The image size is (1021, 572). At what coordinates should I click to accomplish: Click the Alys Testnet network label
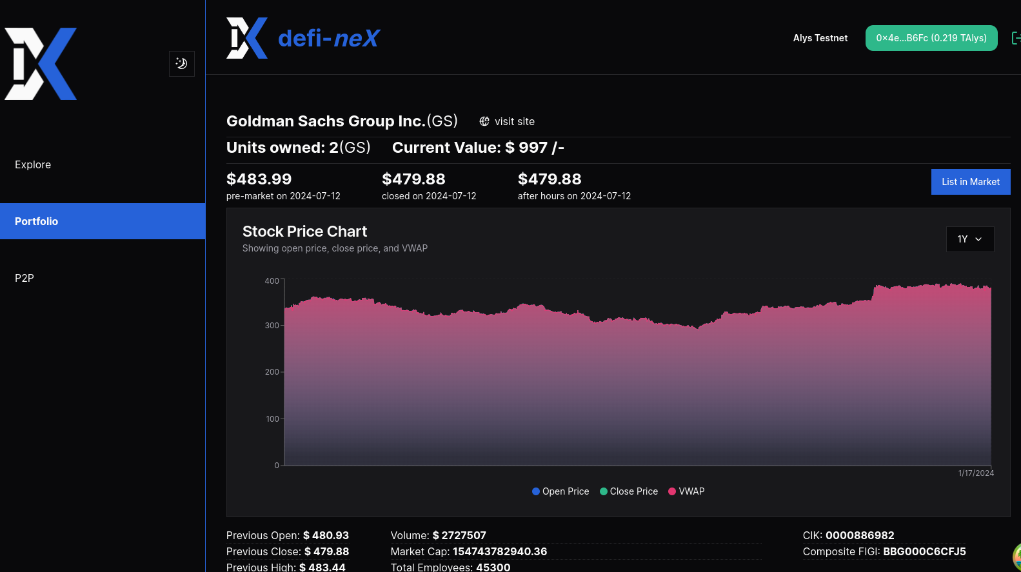820,38
